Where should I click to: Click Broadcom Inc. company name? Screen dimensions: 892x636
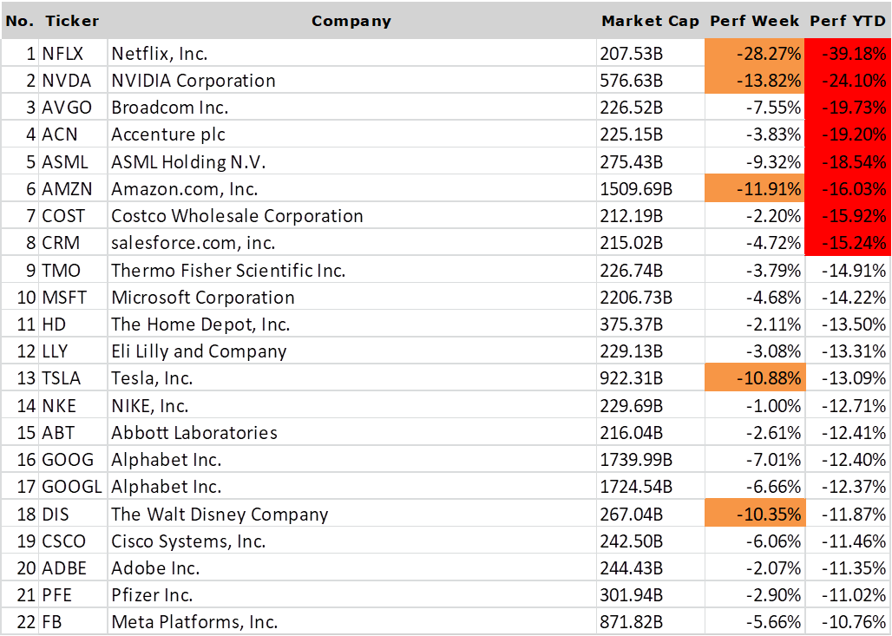coord(169,108)
